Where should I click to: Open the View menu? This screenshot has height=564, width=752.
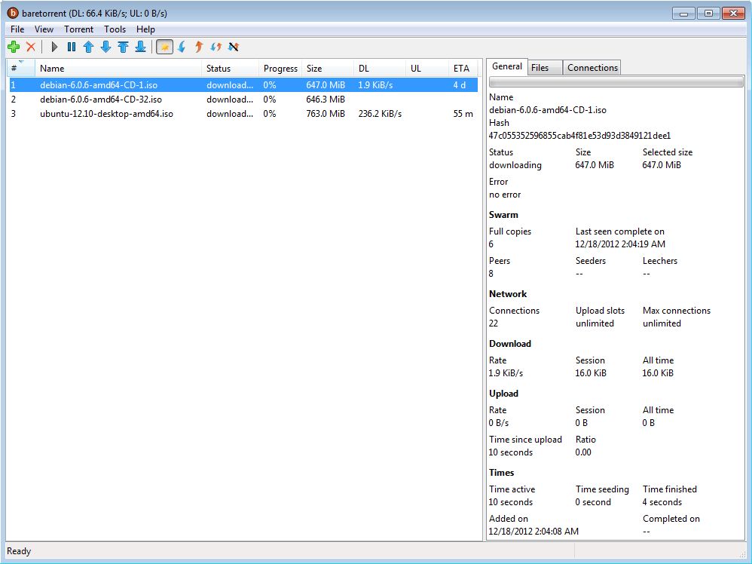[44, 29]
